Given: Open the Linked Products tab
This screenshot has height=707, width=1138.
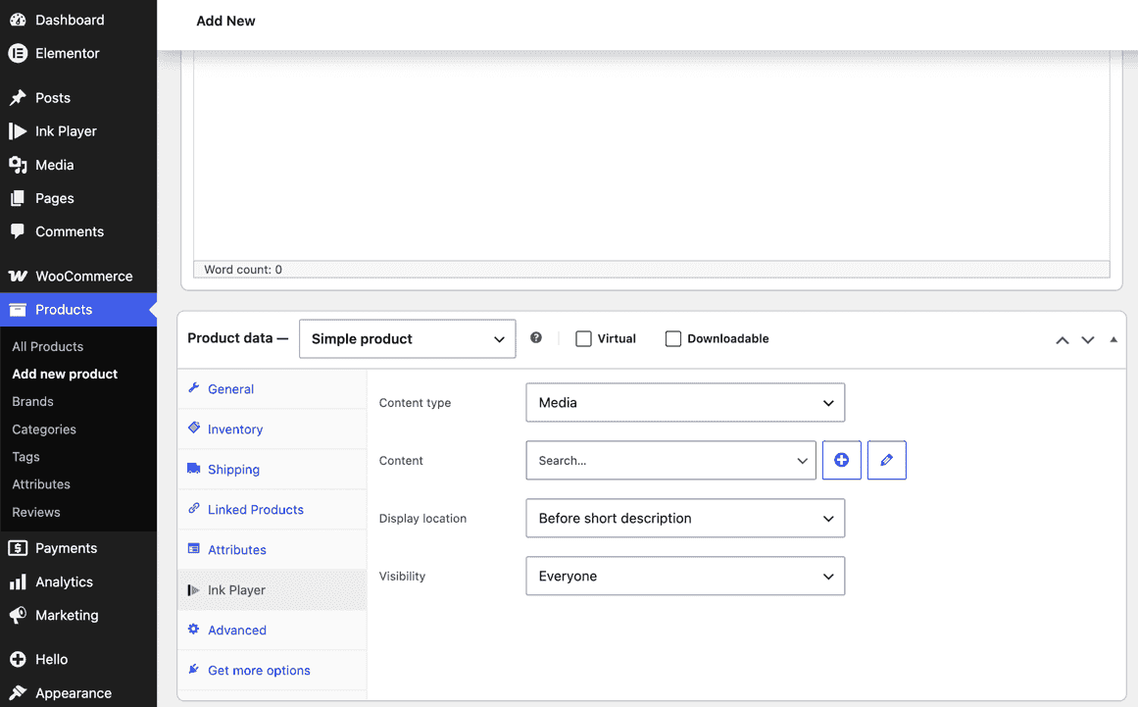Looking at the screenshot, I should [x=272, y=510].
